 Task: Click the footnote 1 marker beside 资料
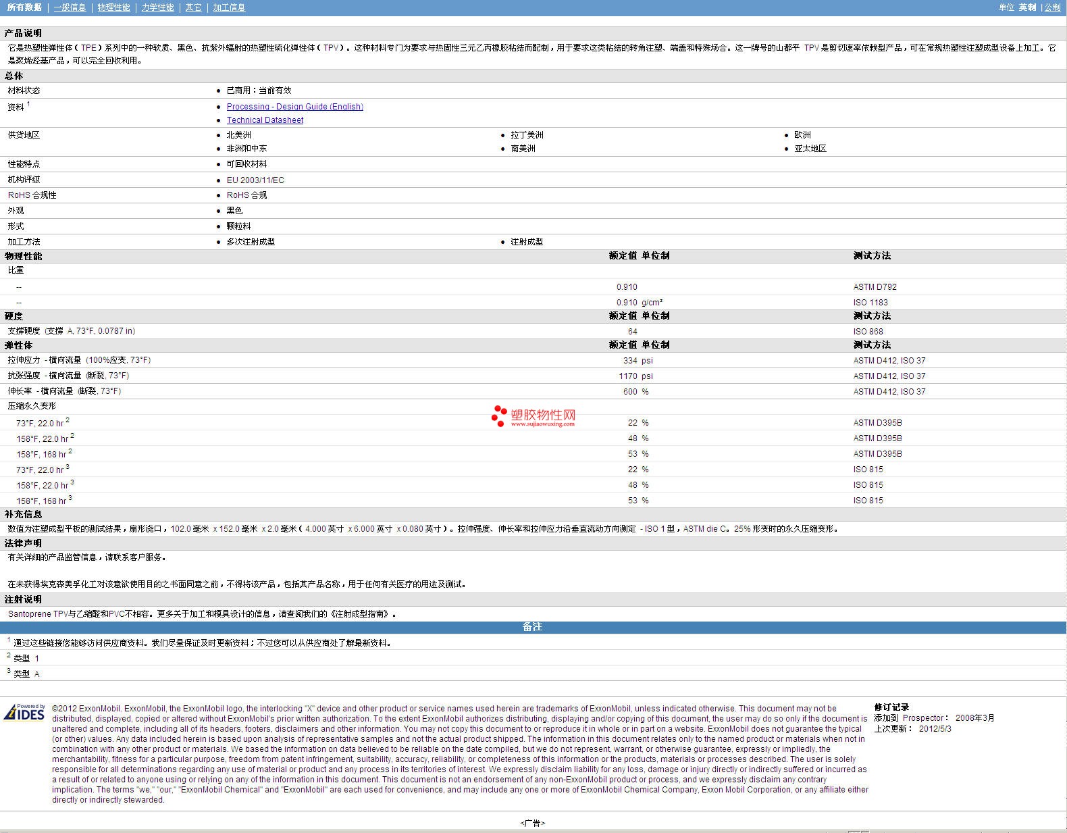coord(28,104)
